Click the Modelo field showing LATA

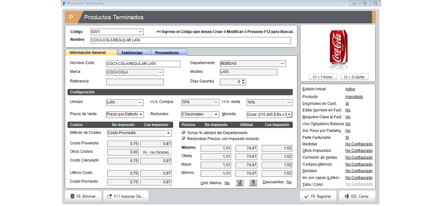(x=248, y=72)
